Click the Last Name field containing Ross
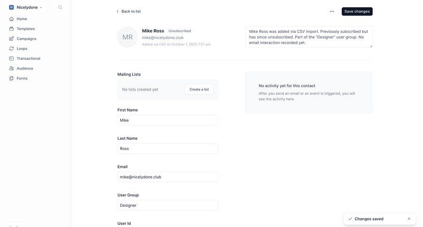This screenshot has height=227, width=423. pyautogui.click(x=167, y=149)
